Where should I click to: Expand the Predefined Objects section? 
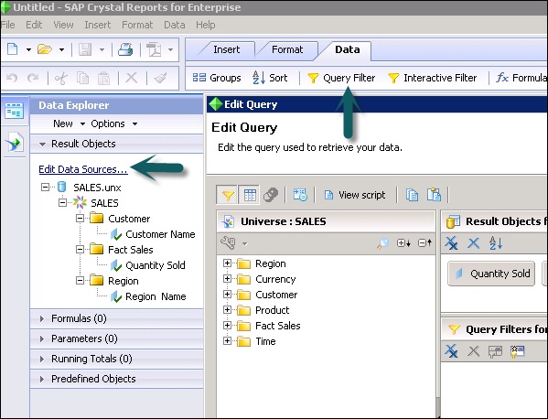tap(42, 379)
